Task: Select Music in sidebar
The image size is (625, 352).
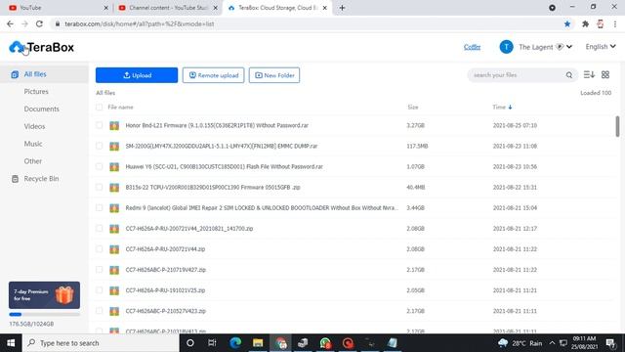Action: click(33, 144)
